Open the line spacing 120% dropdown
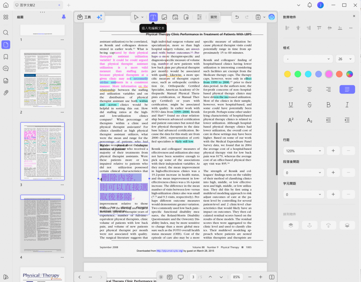The width and height of the screenshot is (361, 282). pos(304,151)
